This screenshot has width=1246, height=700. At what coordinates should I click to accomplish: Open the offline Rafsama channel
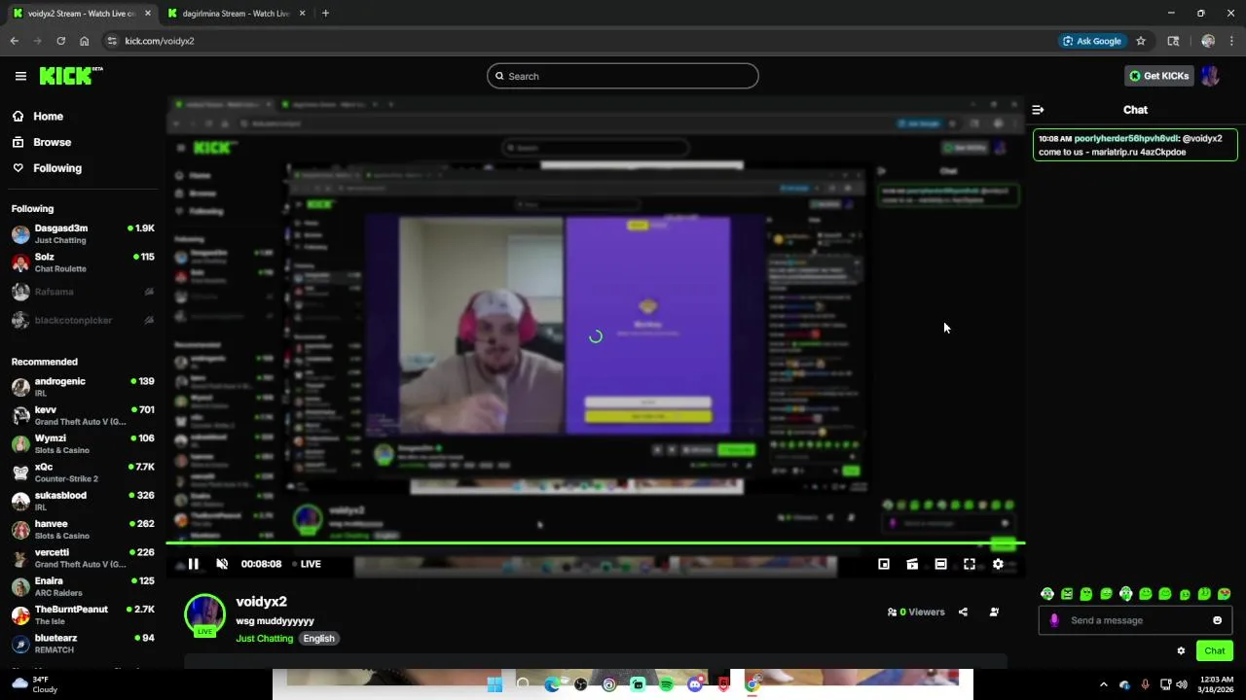(x=83, y=292)
